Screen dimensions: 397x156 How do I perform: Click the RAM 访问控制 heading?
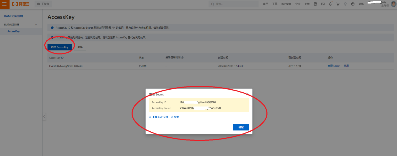(x=14, y=16)
